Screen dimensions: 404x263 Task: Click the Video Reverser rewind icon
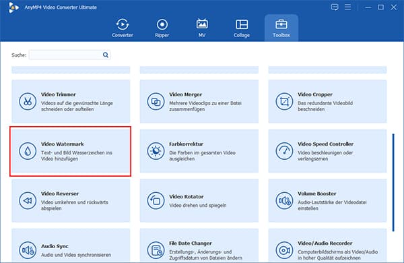tap(28, 200)
